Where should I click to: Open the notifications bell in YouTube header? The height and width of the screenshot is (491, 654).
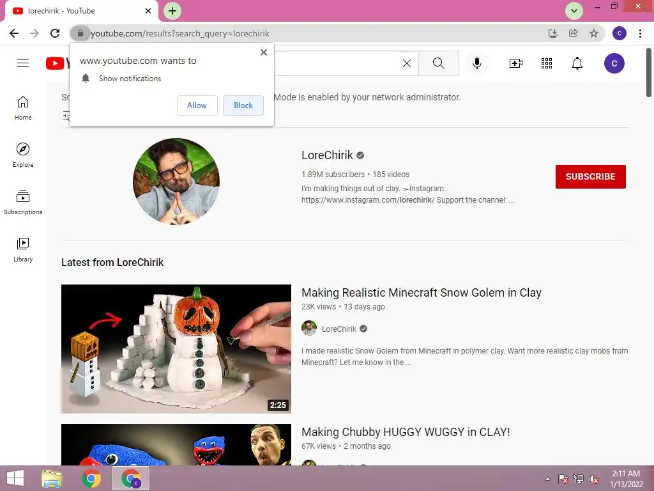(x=577, y=63)
